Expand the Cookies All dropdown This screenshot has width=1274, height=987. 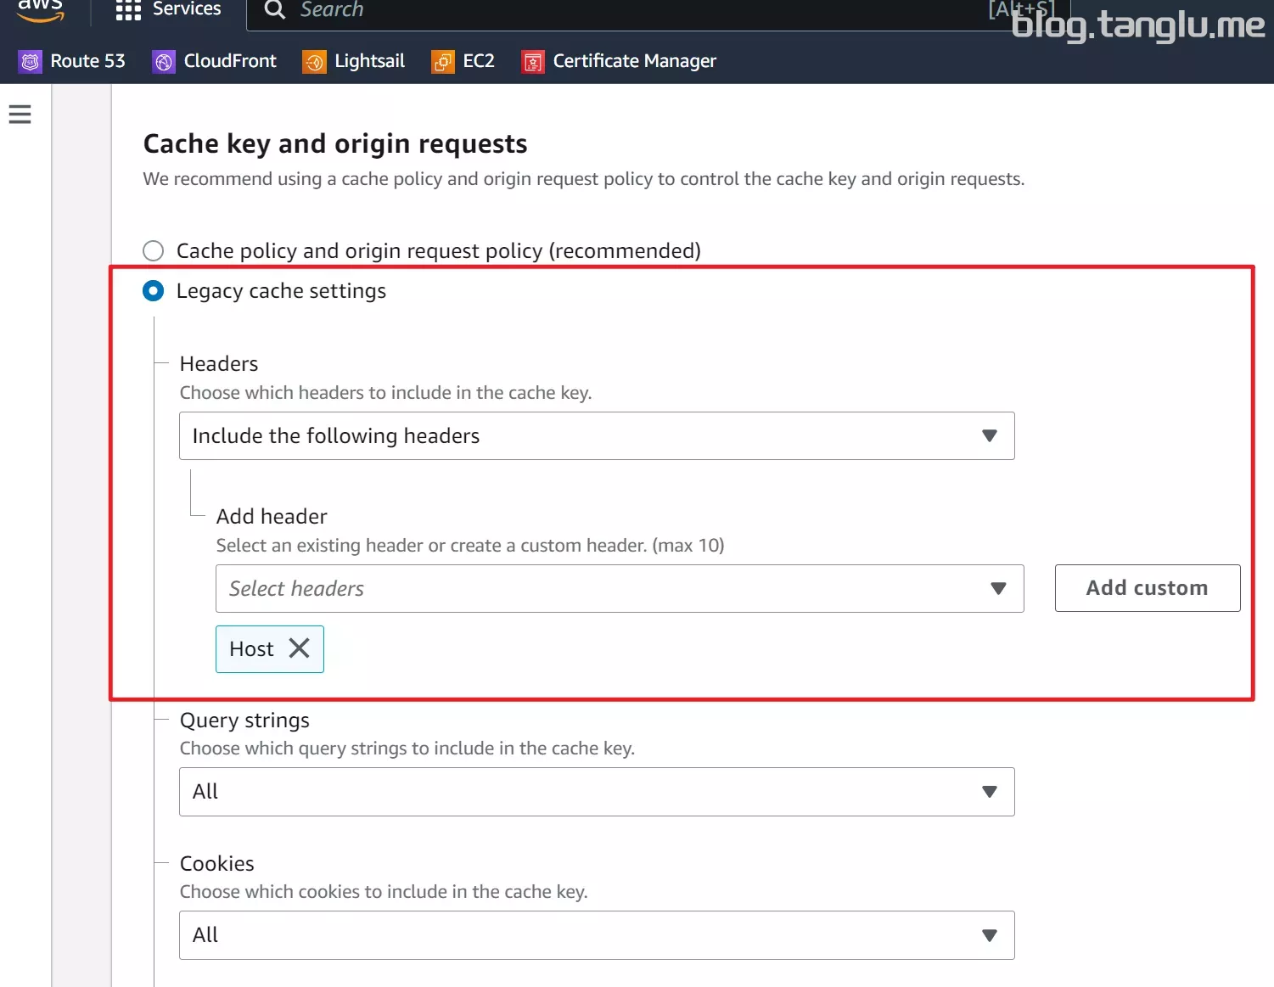597,935
